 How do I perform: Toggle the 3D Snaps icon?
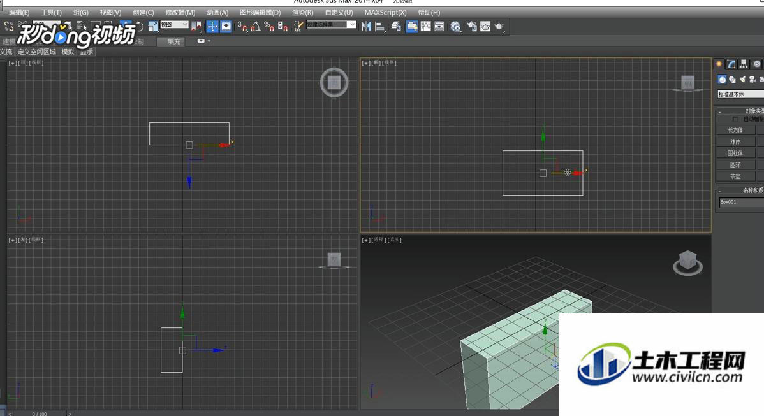(x=242, y=26)
